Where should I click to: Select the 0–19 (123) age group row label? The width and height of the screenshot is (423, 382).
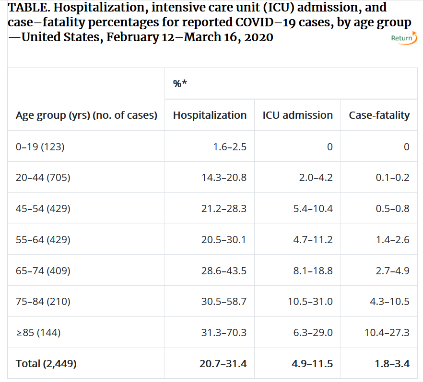tap(40, 146)
